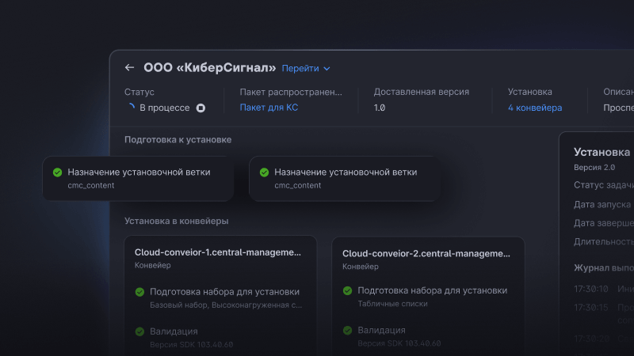Screen dimensions: 634x356
Task: Click the Версия 2.0 text in the side panel
Action: coord(594,168)
